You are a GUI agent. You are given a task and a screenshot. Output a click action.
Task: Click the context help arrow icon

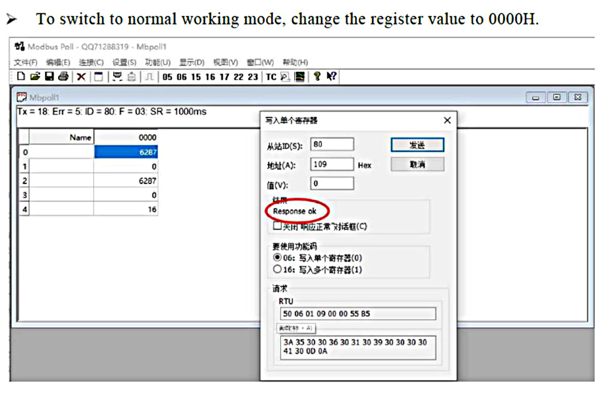(x=332, y=77)
